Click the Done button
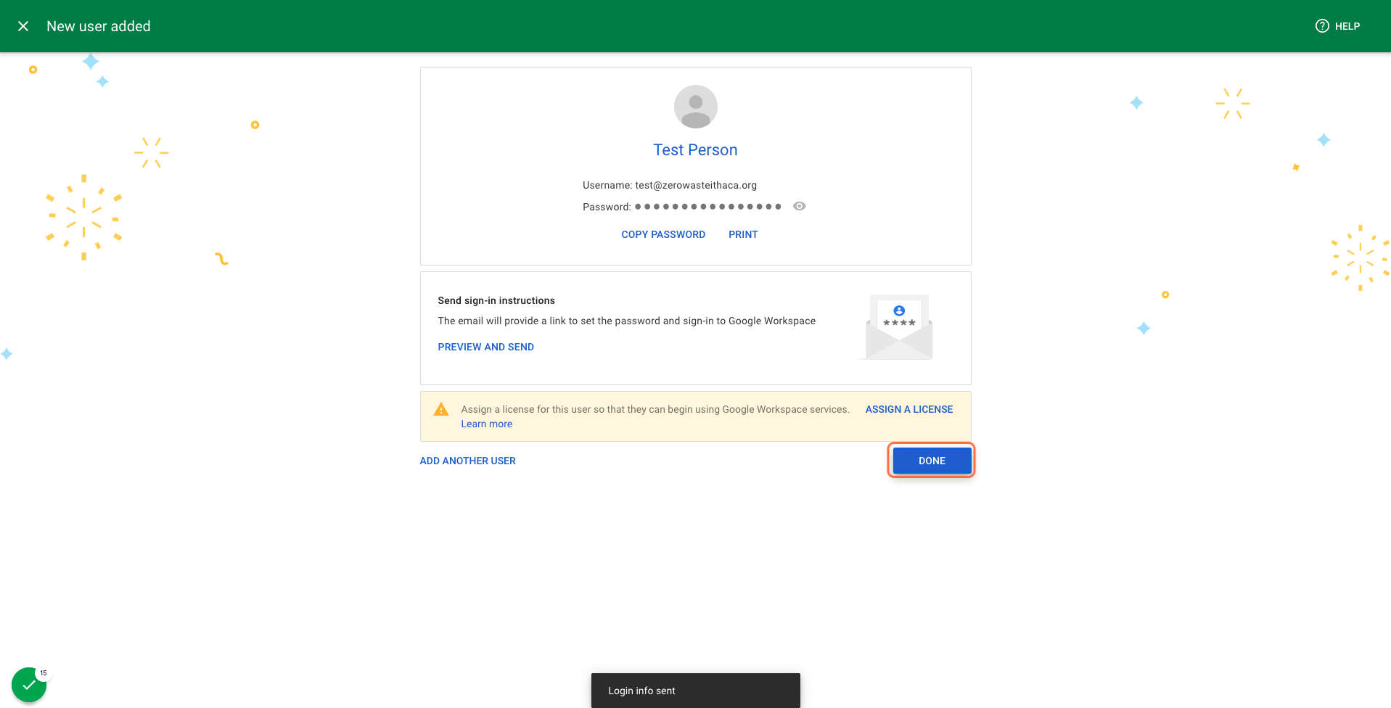 click(x=932, y=461)
